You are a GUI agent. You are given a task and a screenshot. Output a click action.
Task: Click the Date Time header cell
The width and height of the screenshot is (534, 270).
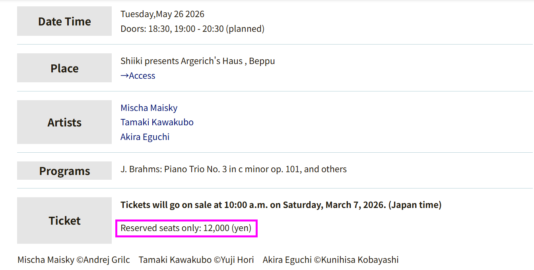pyautogui.click(x=64, y=21)
